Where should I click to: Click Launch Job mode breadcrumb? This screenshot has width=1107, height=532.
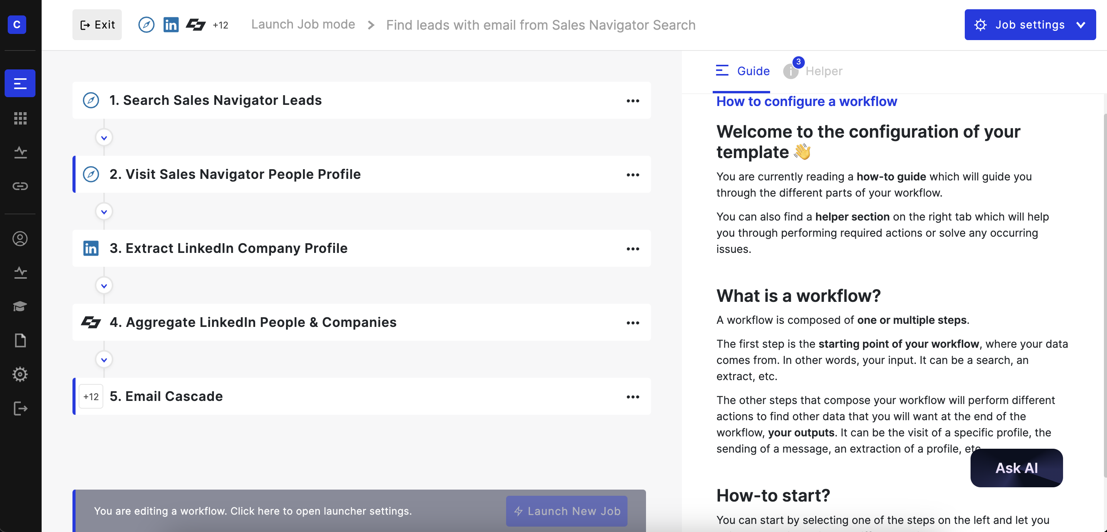(x=303, y=25)
